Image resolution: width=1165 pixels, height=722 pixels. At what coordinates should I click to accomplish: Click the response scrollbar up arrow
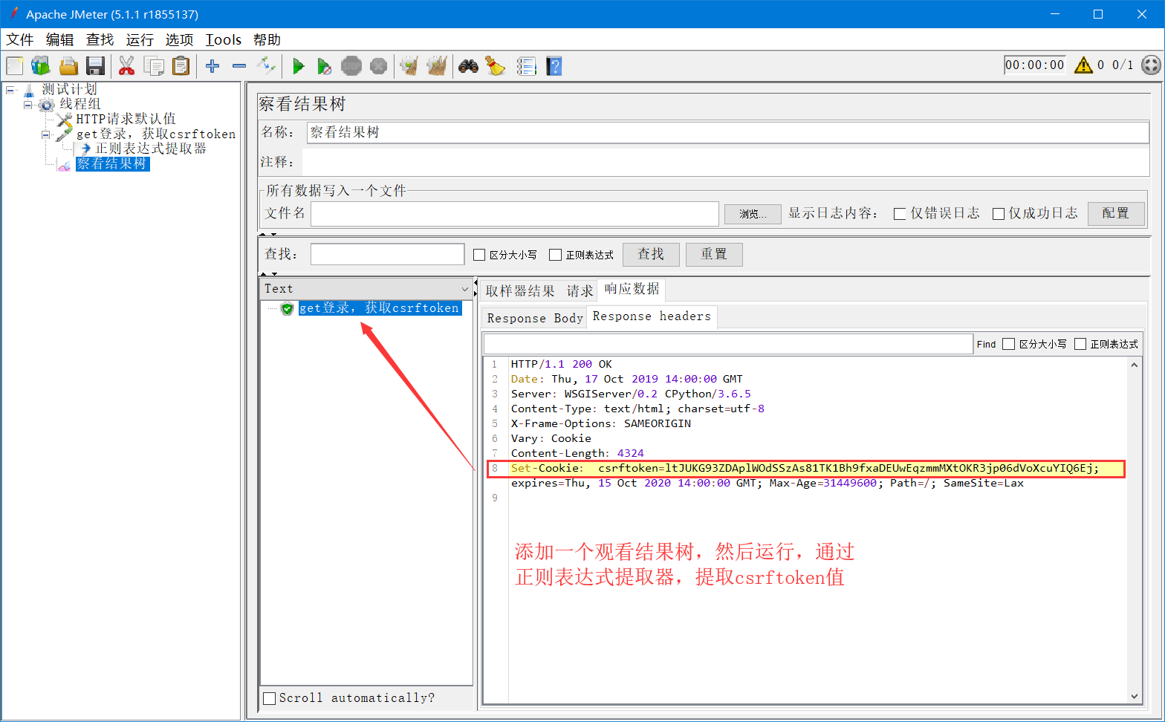click(1135, 365)
